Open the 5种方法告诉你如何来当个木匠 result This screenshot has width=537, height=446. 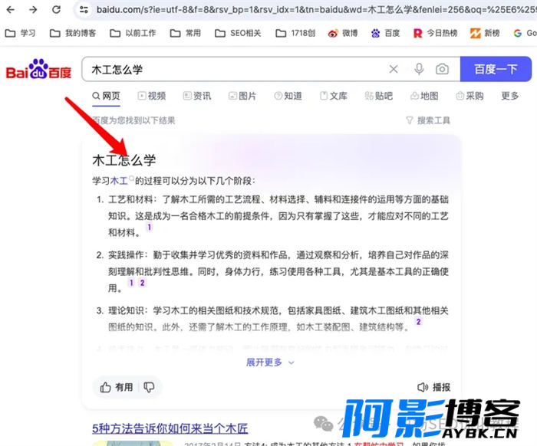(170, 428)
